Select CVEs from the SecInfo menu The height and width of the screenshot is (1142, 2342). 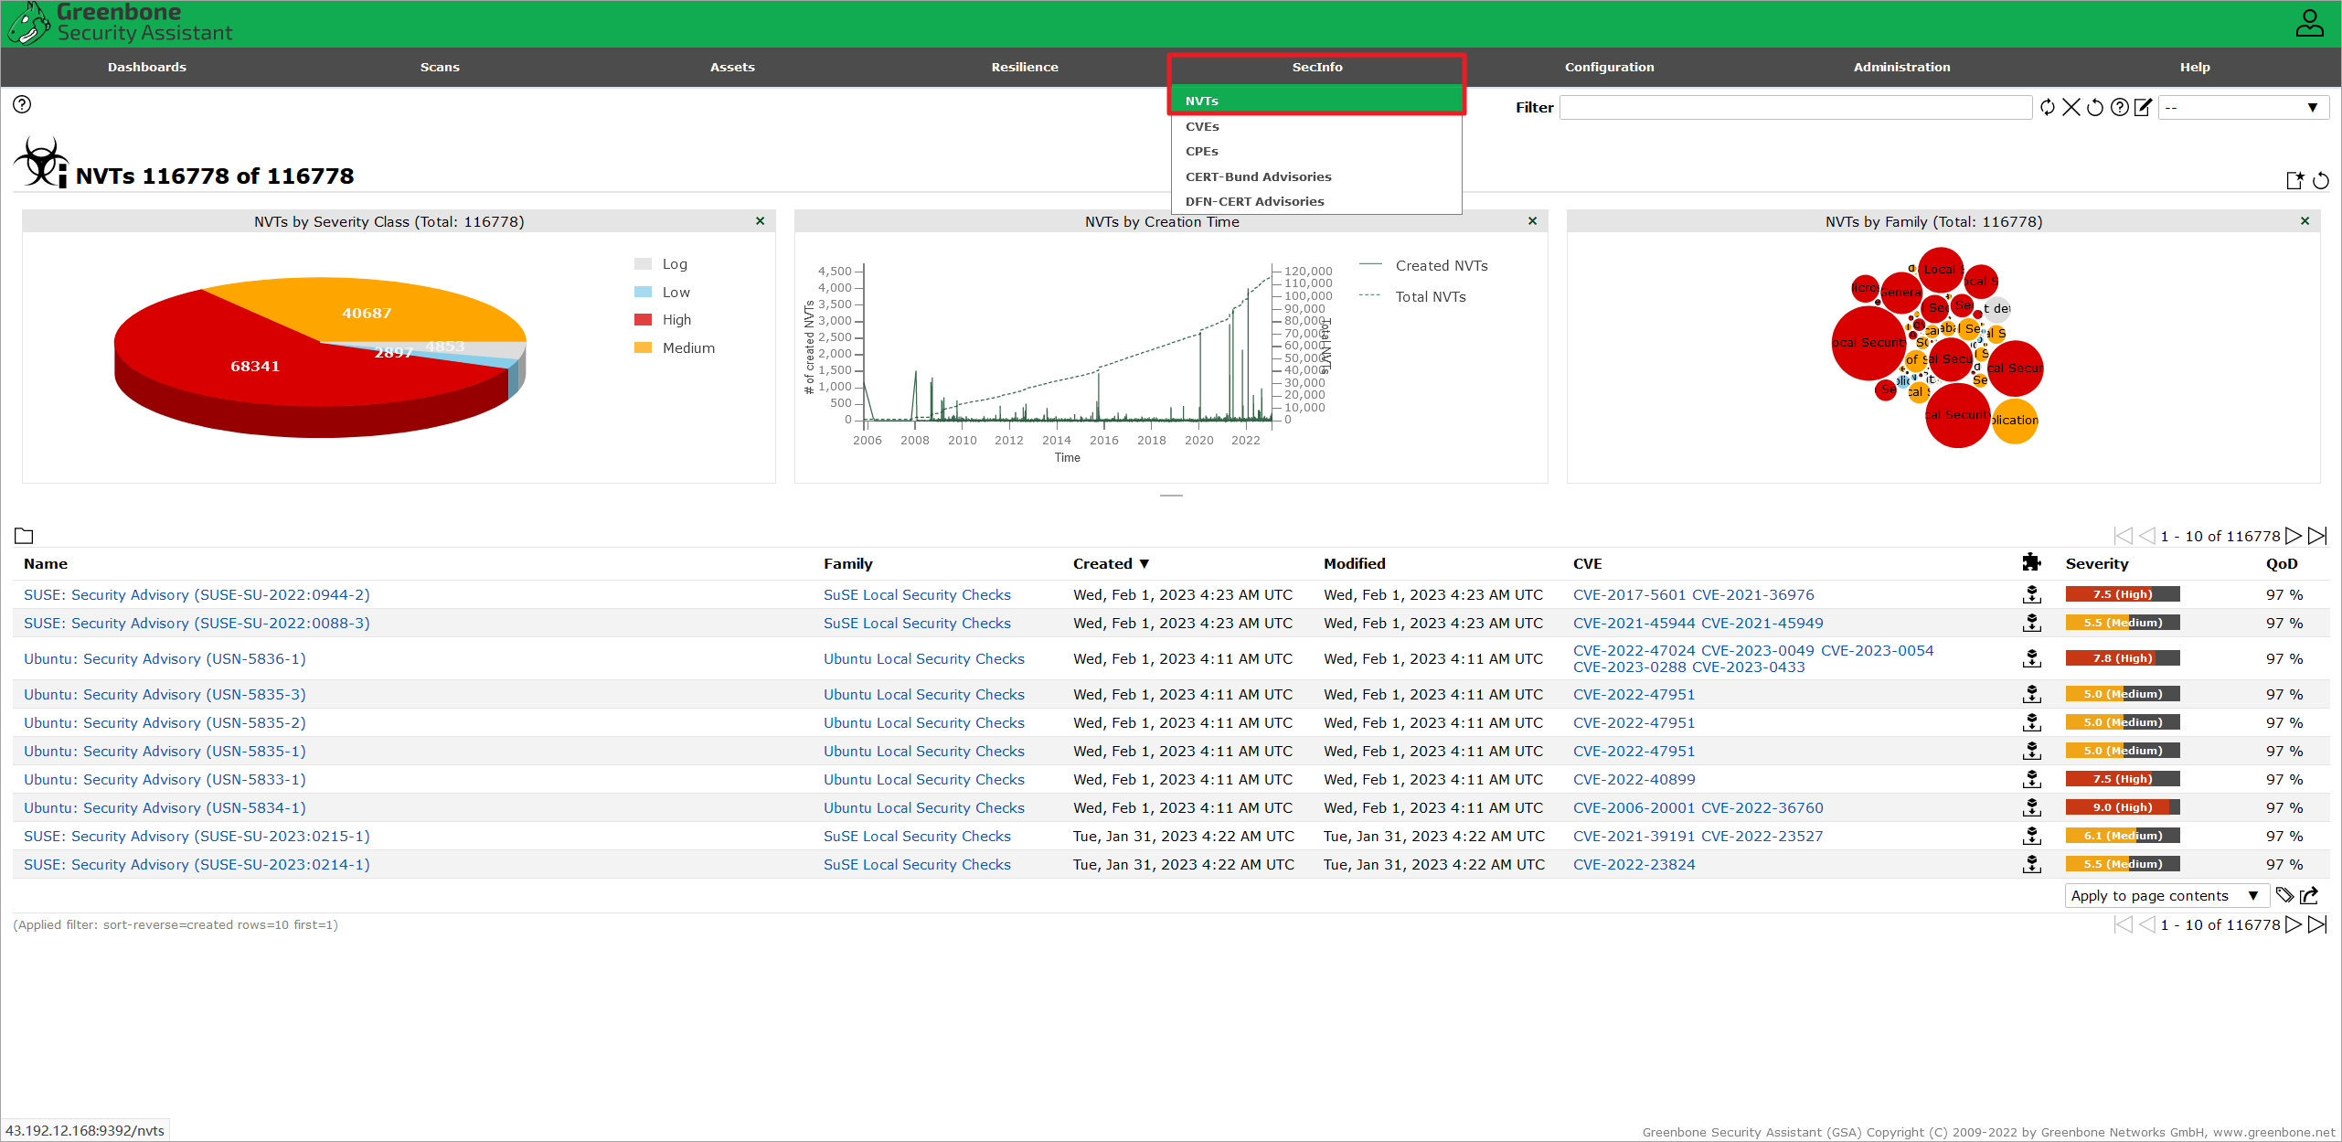click(1202, 126)
